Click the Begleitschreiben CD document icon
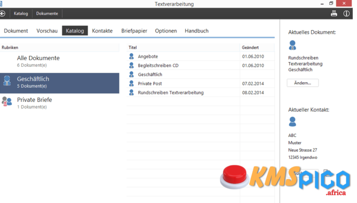This screenshot has width=357, height=203. click(x=131, y=65)
